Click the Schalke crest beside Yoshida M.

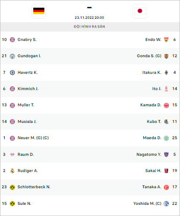coord(166,204)
